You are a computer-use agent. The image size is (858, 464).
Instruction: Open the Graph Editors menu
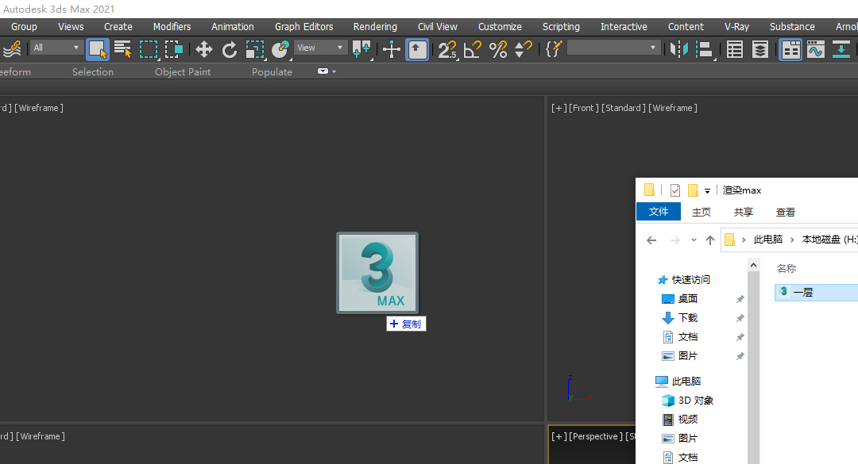coord(303,27)
